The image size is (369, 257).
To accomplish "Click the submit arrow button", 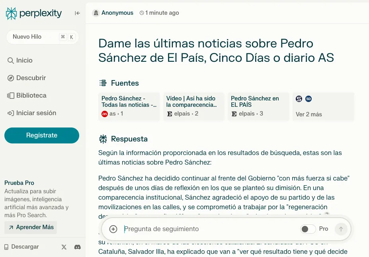I will pyautogui.click(x=341, y=229).
